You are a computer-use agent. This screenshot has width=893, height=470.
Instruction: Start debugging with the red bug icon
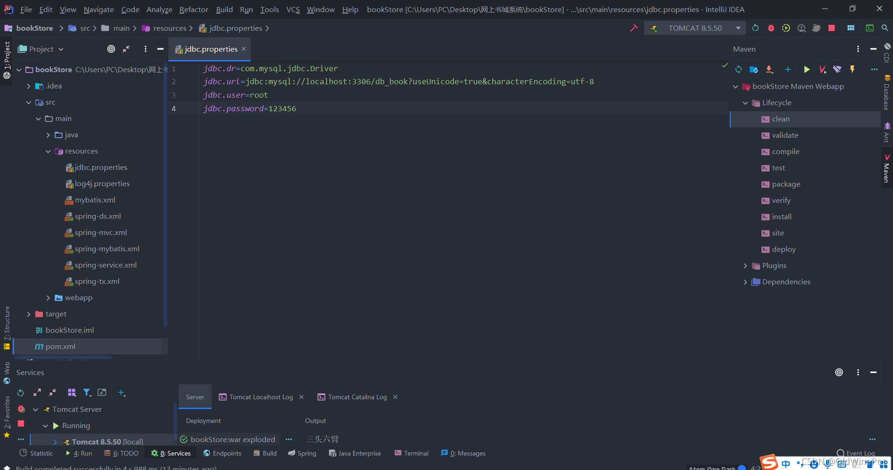click(x=771, y=28)
